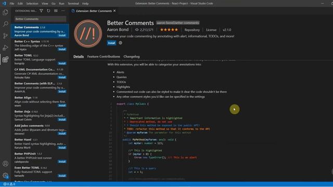Click the errors and warnings status indicator

coord(9,184)
